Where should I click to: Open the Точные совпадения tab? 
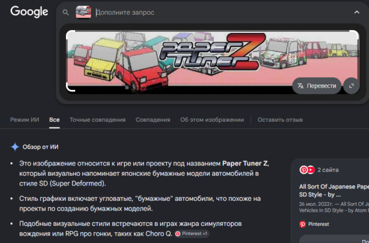[x=97, y=120]
